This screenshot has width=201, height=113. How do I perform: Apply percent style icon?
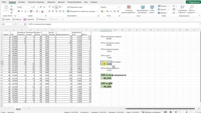coord(107,11)
